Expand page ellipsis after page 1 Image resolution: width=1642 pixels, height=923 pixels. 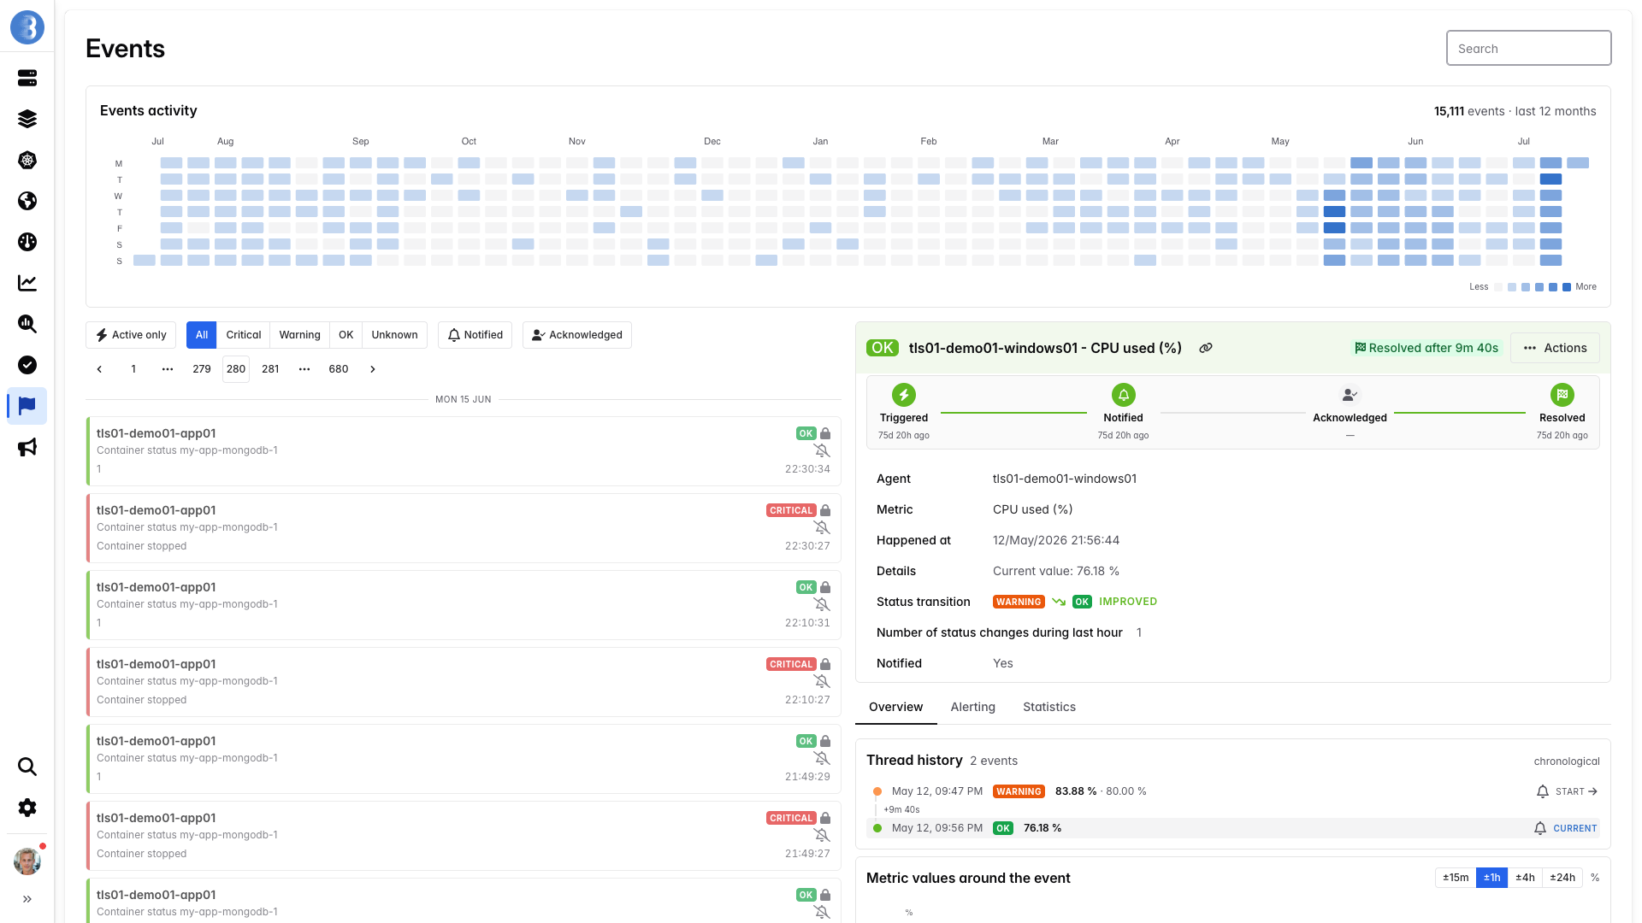click(168, 369)
